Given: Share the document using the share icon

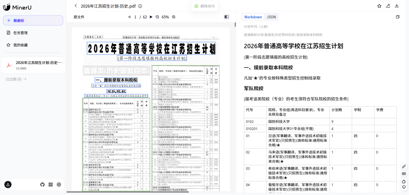Looking at the screenshot, I should coord(388,6).
